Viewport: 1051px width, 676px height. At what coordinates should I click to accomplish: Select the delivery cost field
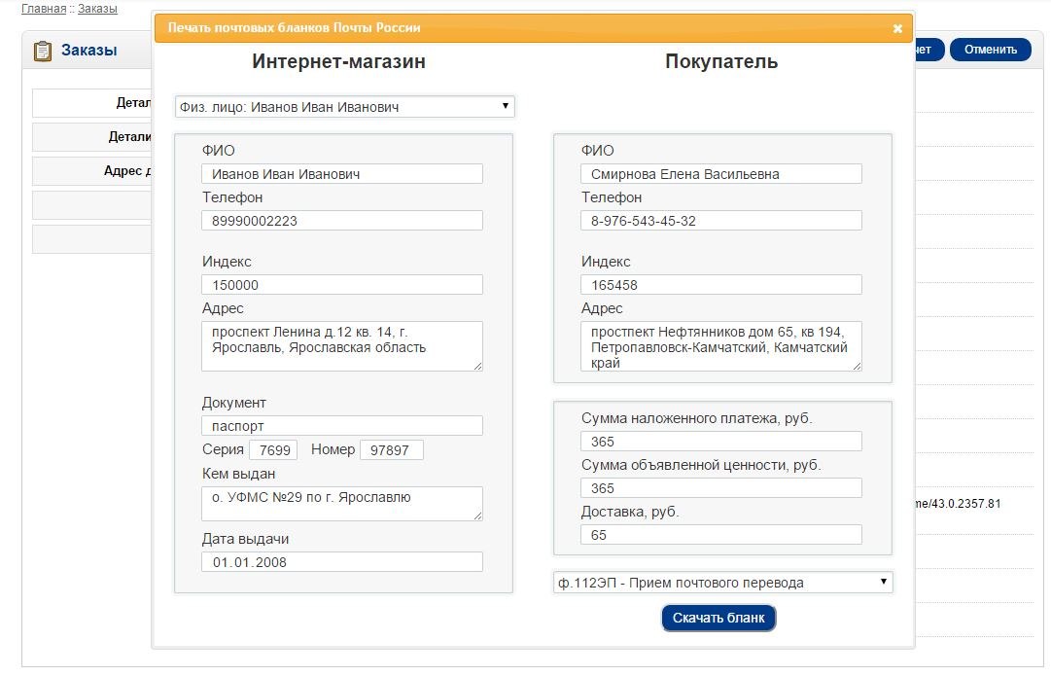point(721,535)
